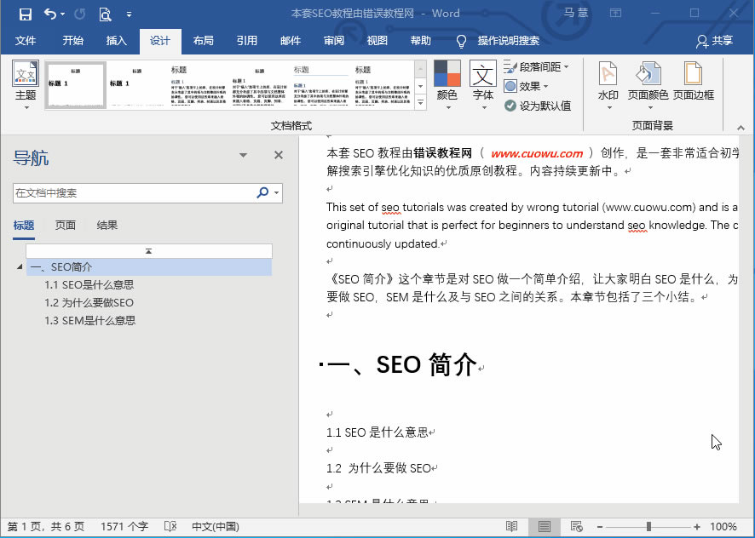Expand the document formatting gallery
The width and height of the screenshot is (755, 538).
click(x=420, y=102)
